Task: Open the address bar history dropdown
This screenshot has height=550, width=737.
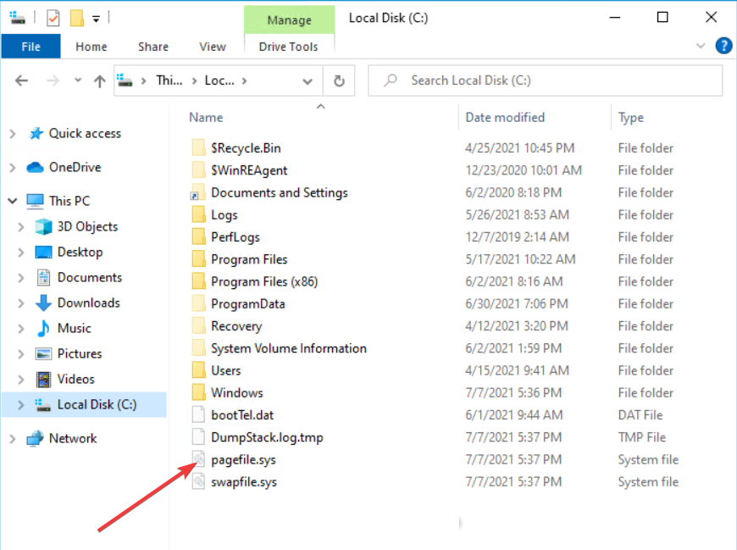Action: [x=308, y=81]
